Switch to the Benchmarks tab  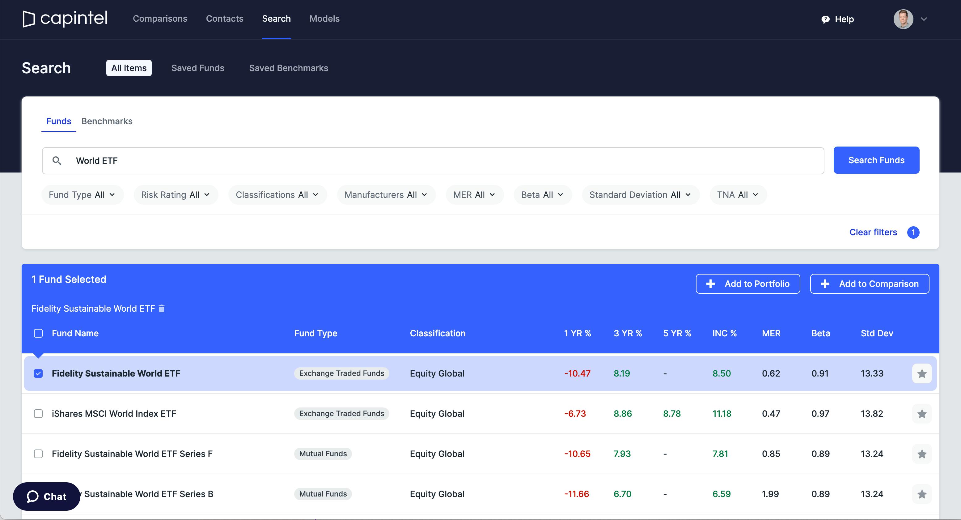pos(107,121)
